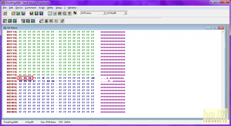Click the New Window toolbar icon
231x126 pixels.
point(5,13)
